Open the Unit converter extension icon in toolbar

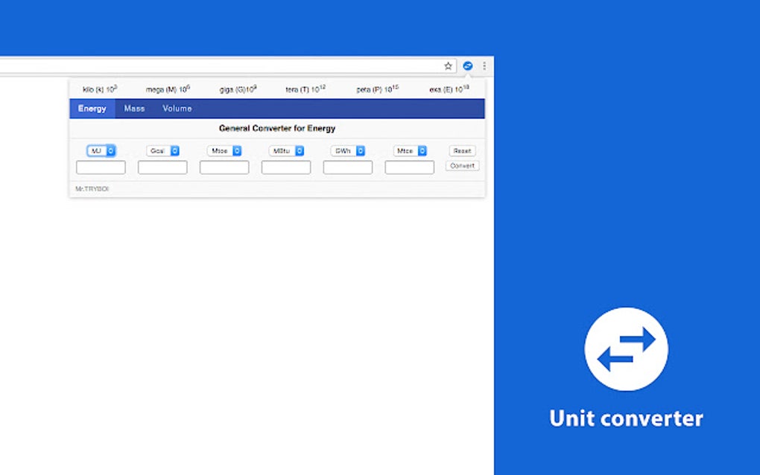click(468, 66)
